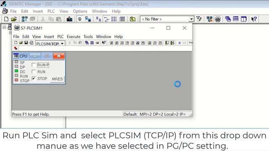
Task: Click Accessible Nodes icon in SIMATIC Manager
Action: pos(24,19)
